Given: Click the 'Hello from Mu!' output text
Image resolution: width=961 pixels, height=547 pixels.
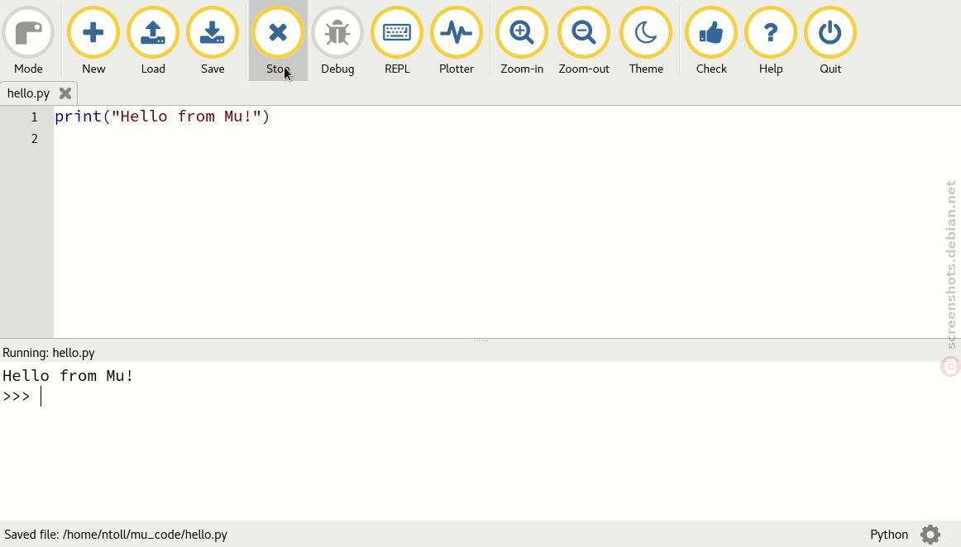Looking at the screenshot, I should pyautogui.click(x=68, y=375).
